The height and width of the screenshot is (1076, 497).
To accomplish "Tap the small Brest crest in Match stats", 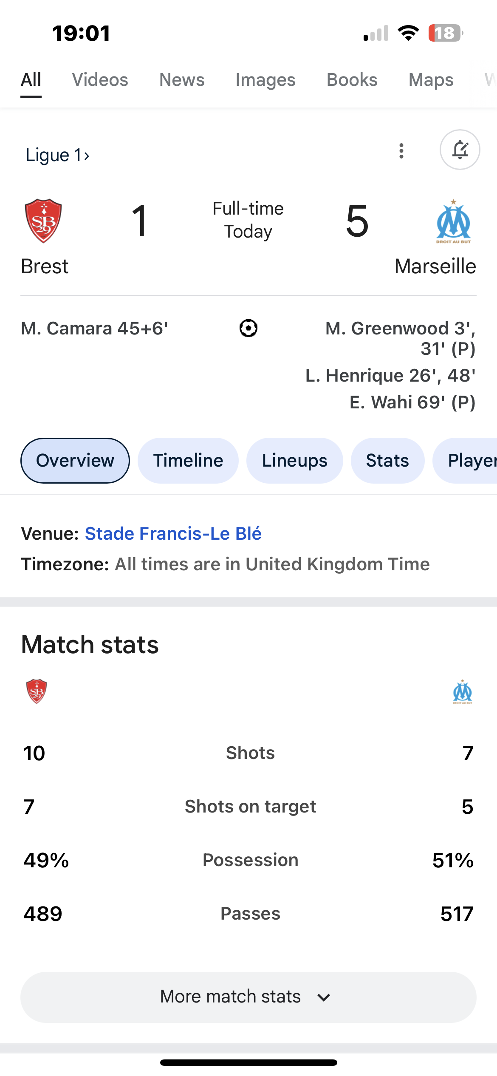I will [x=37, y=691].
